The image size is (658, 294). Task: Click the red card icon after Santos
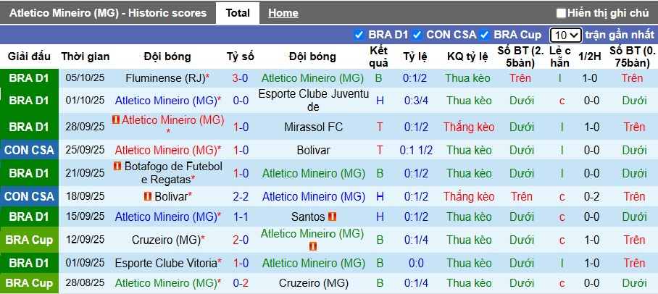[x=333, y=217]
